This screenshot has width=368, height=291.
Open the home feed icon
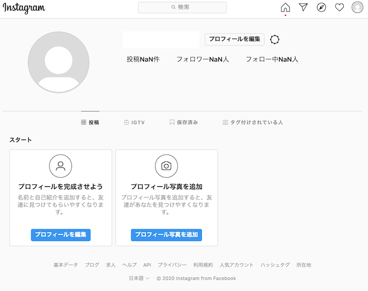[x=285, y=7]
